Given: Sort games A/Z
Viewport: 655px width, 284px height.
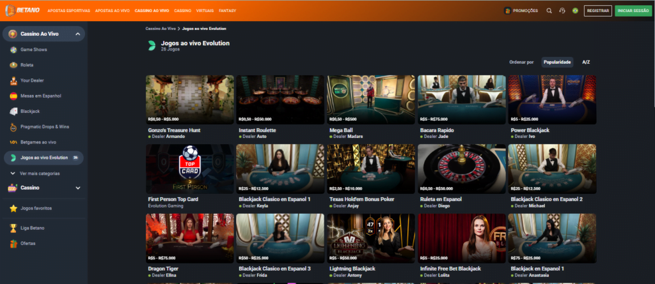Looking at the screenshot, I should coord(586,62).
